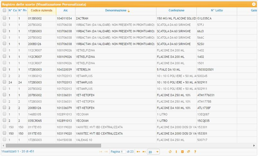Screen dimensions: 258x156
Task: Reload the grid with the refresh icon
Action: coord(170,152)
